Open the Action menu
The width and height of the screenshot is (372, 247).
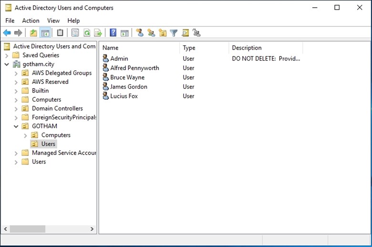(31, 21)
